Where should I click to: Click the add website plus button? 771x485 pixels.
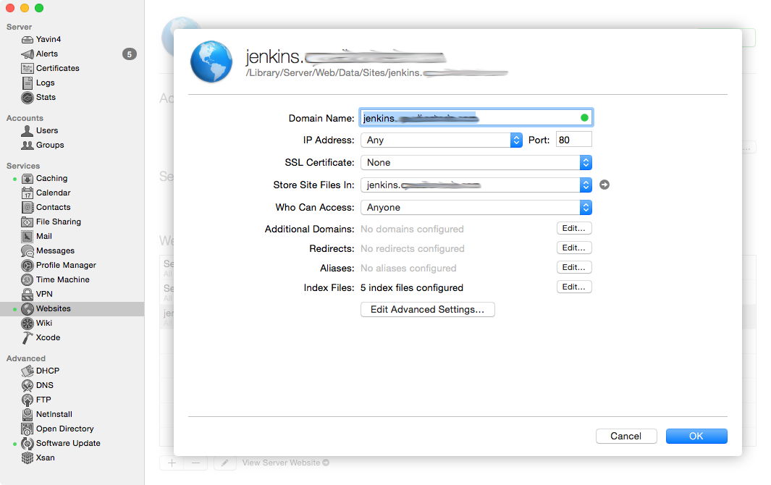(172, 463)
